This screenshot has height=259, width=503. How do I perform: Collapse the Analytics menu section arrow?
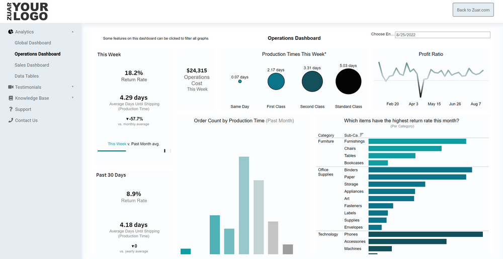72,32
